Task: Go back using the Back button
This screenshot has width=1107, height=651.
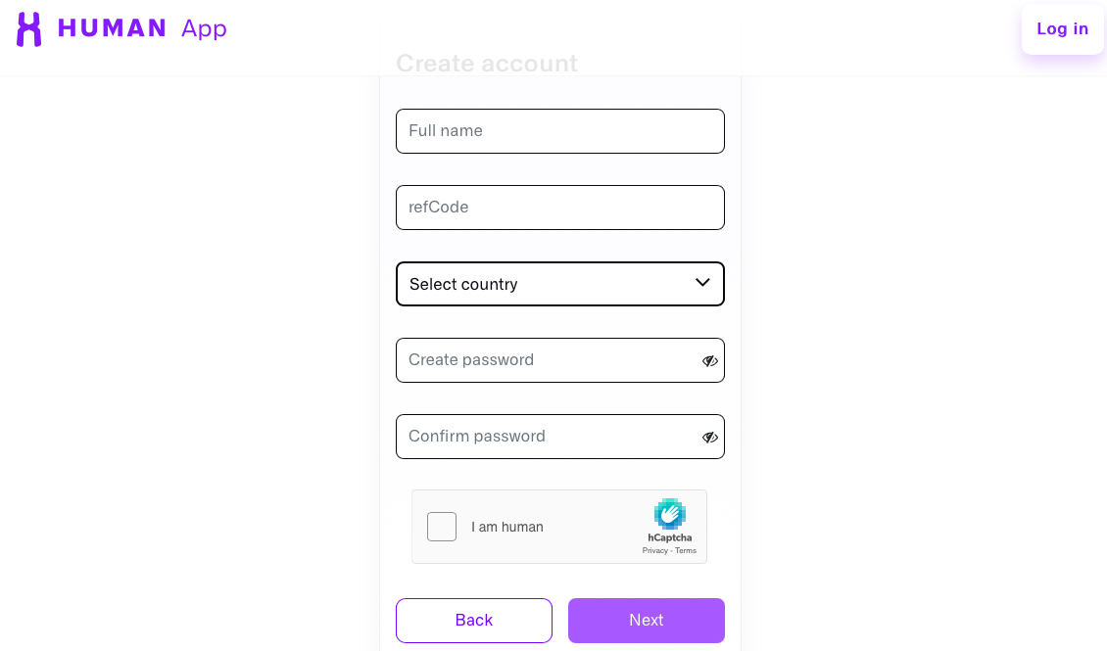Action: [x=473, y=620]
